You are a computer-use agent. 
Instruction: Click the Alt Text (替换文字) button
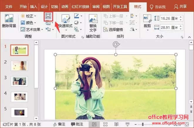click(x=93, y=23)
